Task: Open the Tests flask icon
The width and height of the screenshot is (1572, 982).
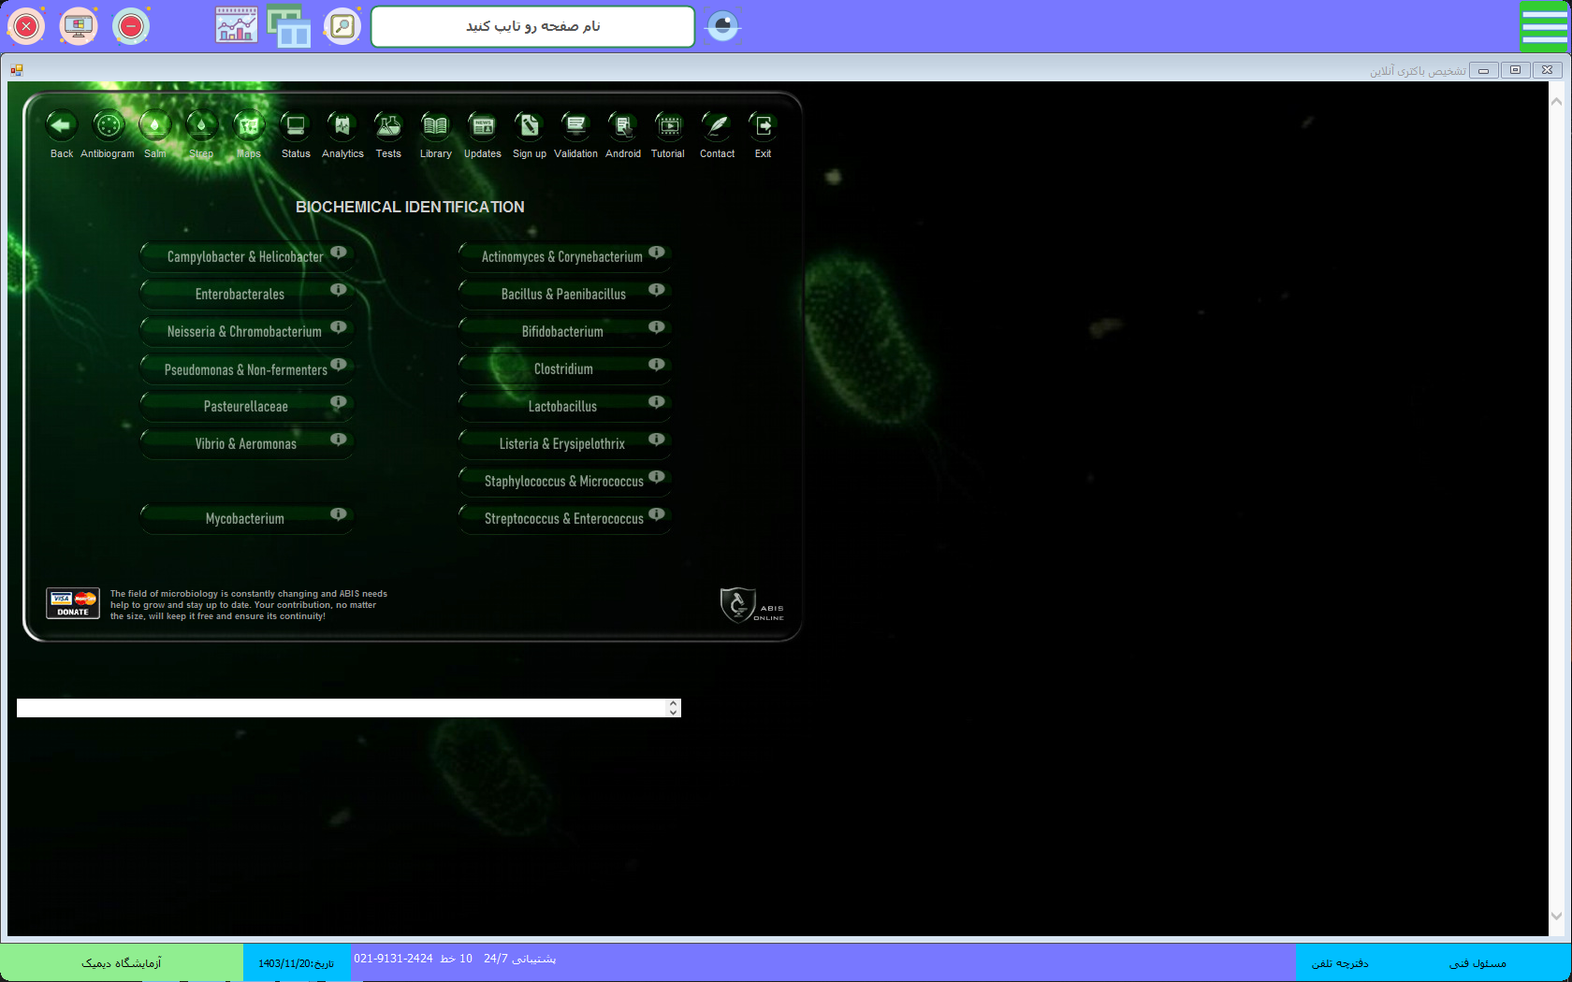Action: coord(388,126)
